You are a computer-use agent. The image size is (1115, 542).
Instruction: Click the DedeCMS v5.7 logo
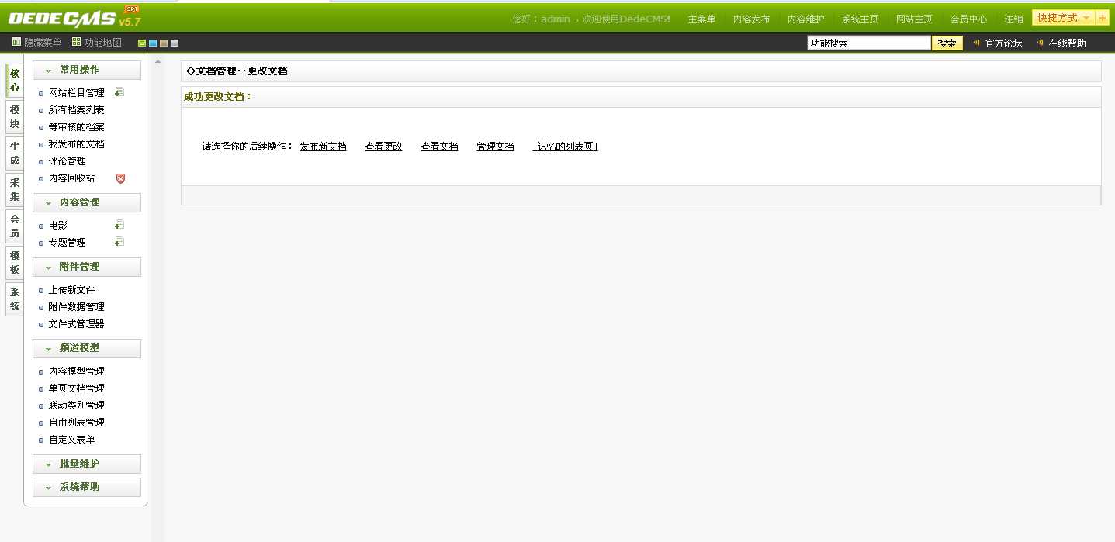pyautogui.click(x=74, y=19)
